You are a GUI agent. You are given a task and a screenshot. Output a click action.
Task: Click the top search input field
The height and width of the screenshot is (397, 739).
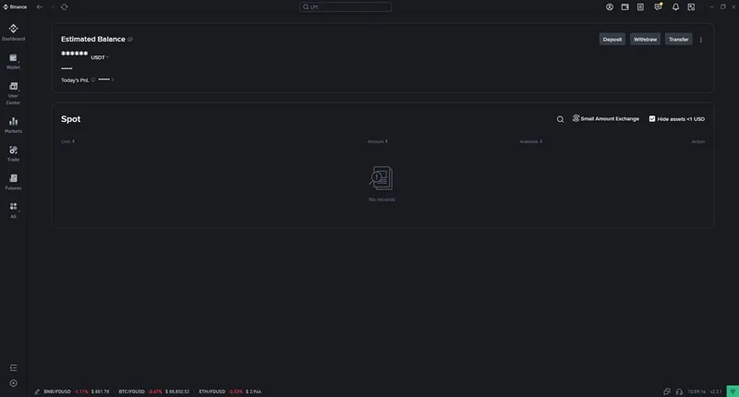(345, 6)
